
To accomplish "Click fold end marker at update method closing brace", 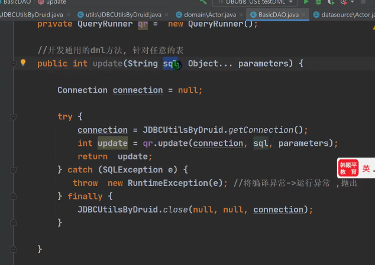I will [14, 249].
